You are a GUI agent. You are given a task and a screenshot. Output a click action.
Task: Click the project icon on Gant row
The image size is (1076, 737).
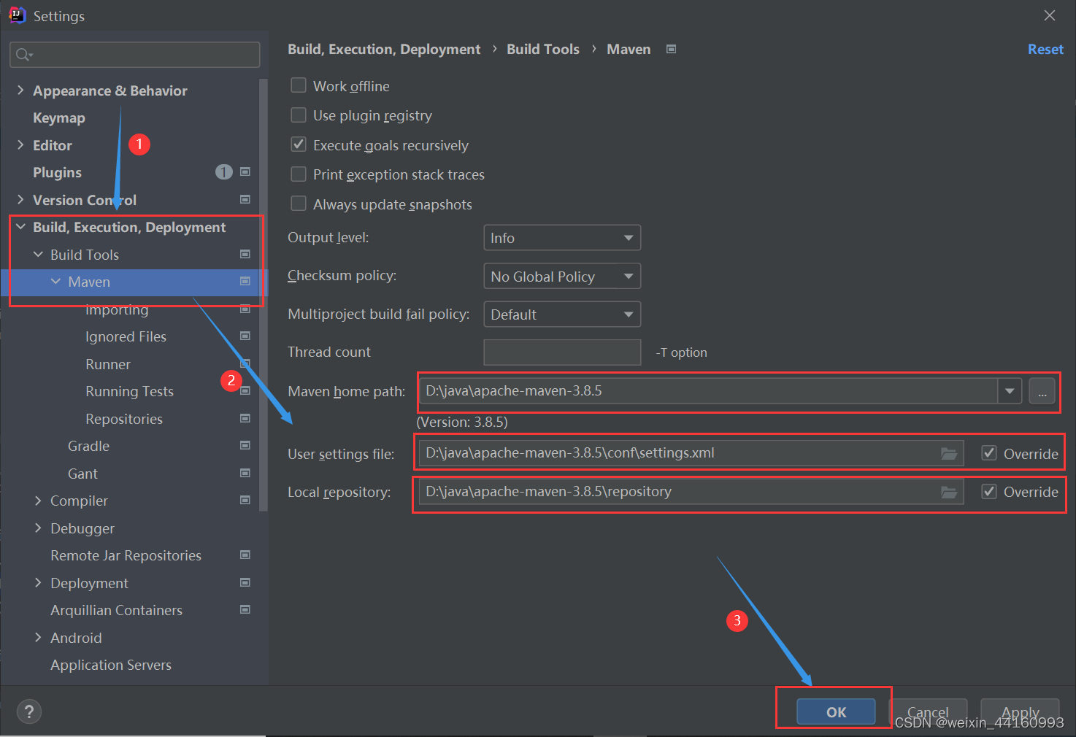pos(245,473)
